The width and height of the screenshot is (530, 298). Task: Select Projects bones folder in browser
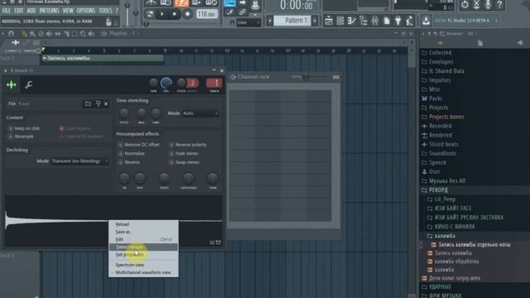tap(446, 117)
